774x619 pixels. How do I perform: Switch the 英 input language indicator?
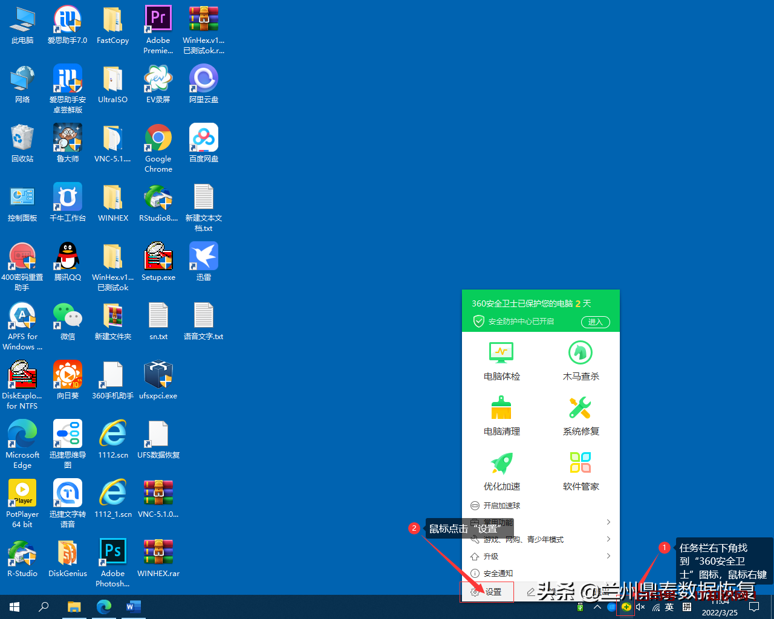tap(669, 607)
